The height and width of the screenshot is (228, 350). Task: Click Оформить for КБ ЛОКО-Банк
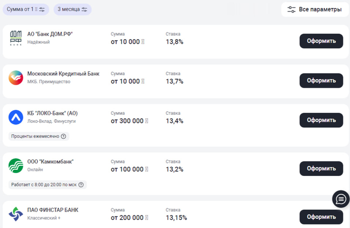pos(321,120)
